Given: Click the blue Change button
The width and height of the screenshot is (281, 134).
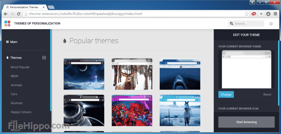Looking at the screenshot, I should (x=226, y=95).
